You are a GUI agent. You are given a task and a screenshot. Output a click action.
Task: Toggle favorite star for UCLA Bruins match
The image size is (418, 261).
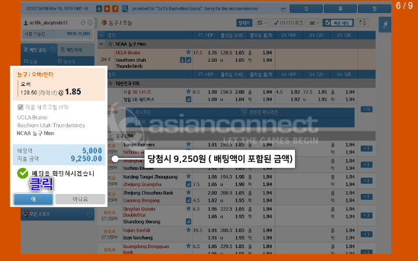pos(188,52)
